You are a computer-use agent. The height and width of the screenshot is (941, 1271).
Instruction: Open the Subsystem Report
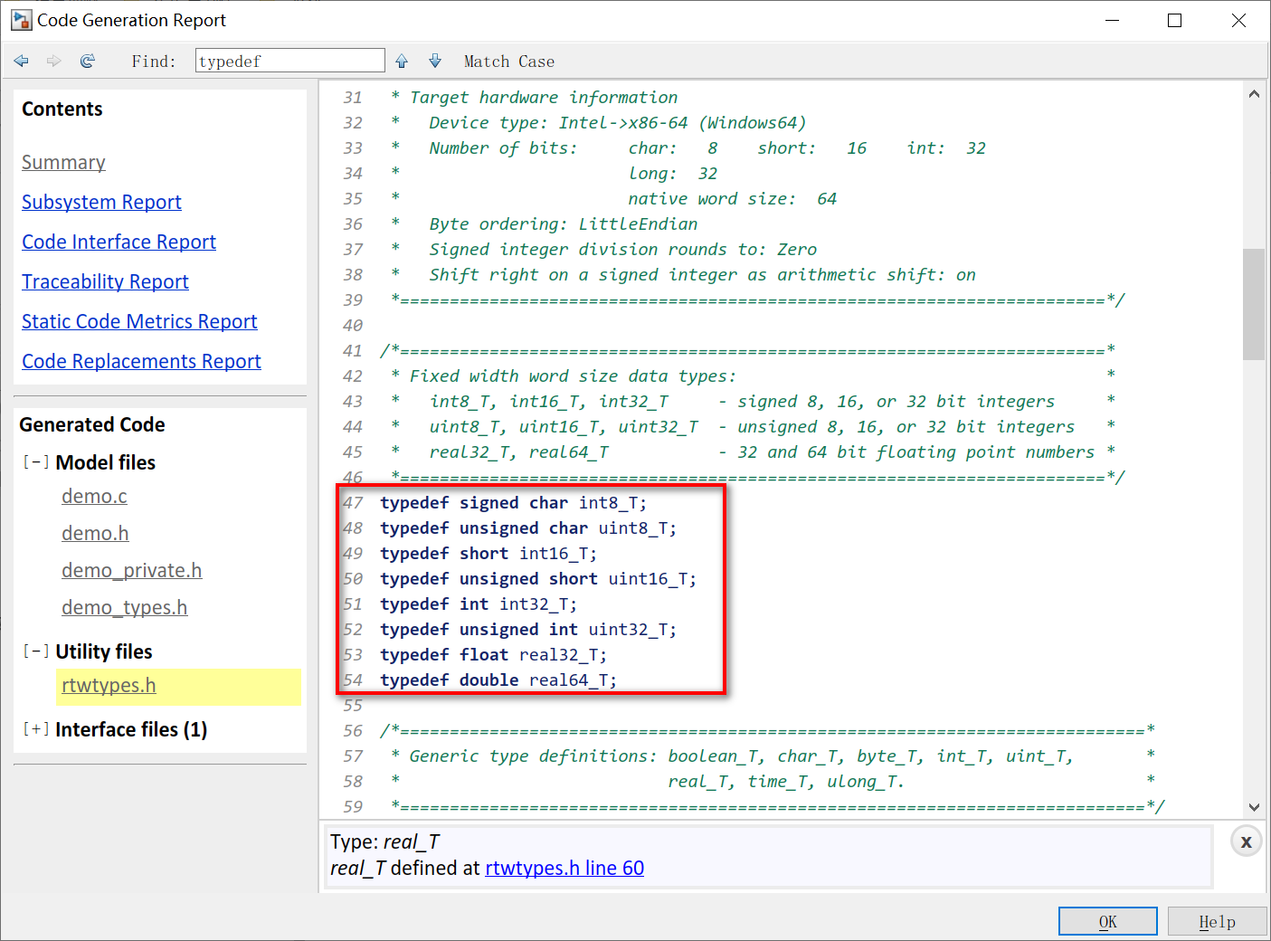coord(101,202)
